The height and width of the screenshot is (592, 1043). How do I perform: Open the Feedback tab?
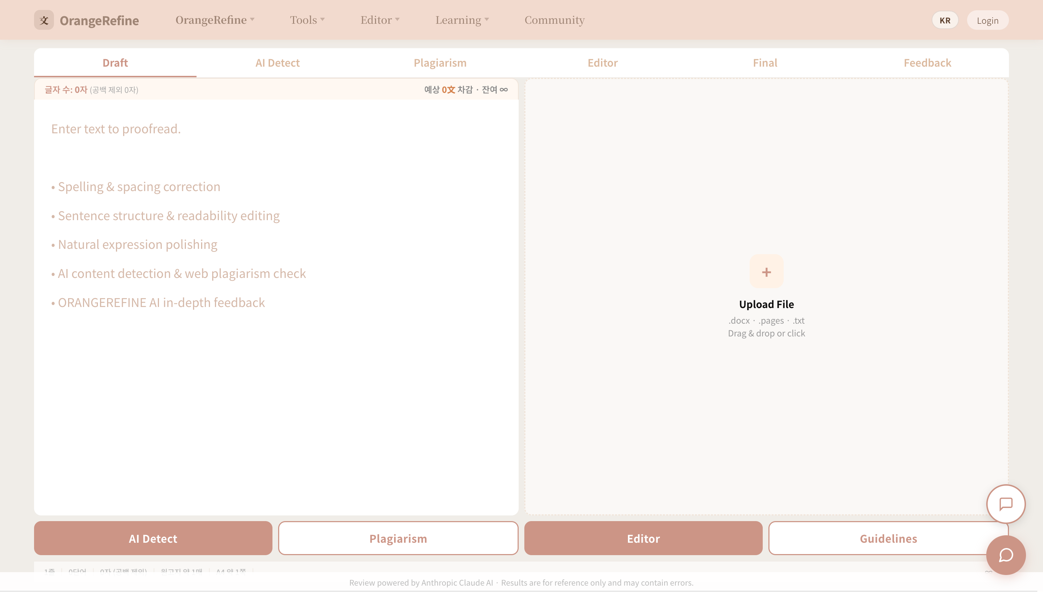927,63
